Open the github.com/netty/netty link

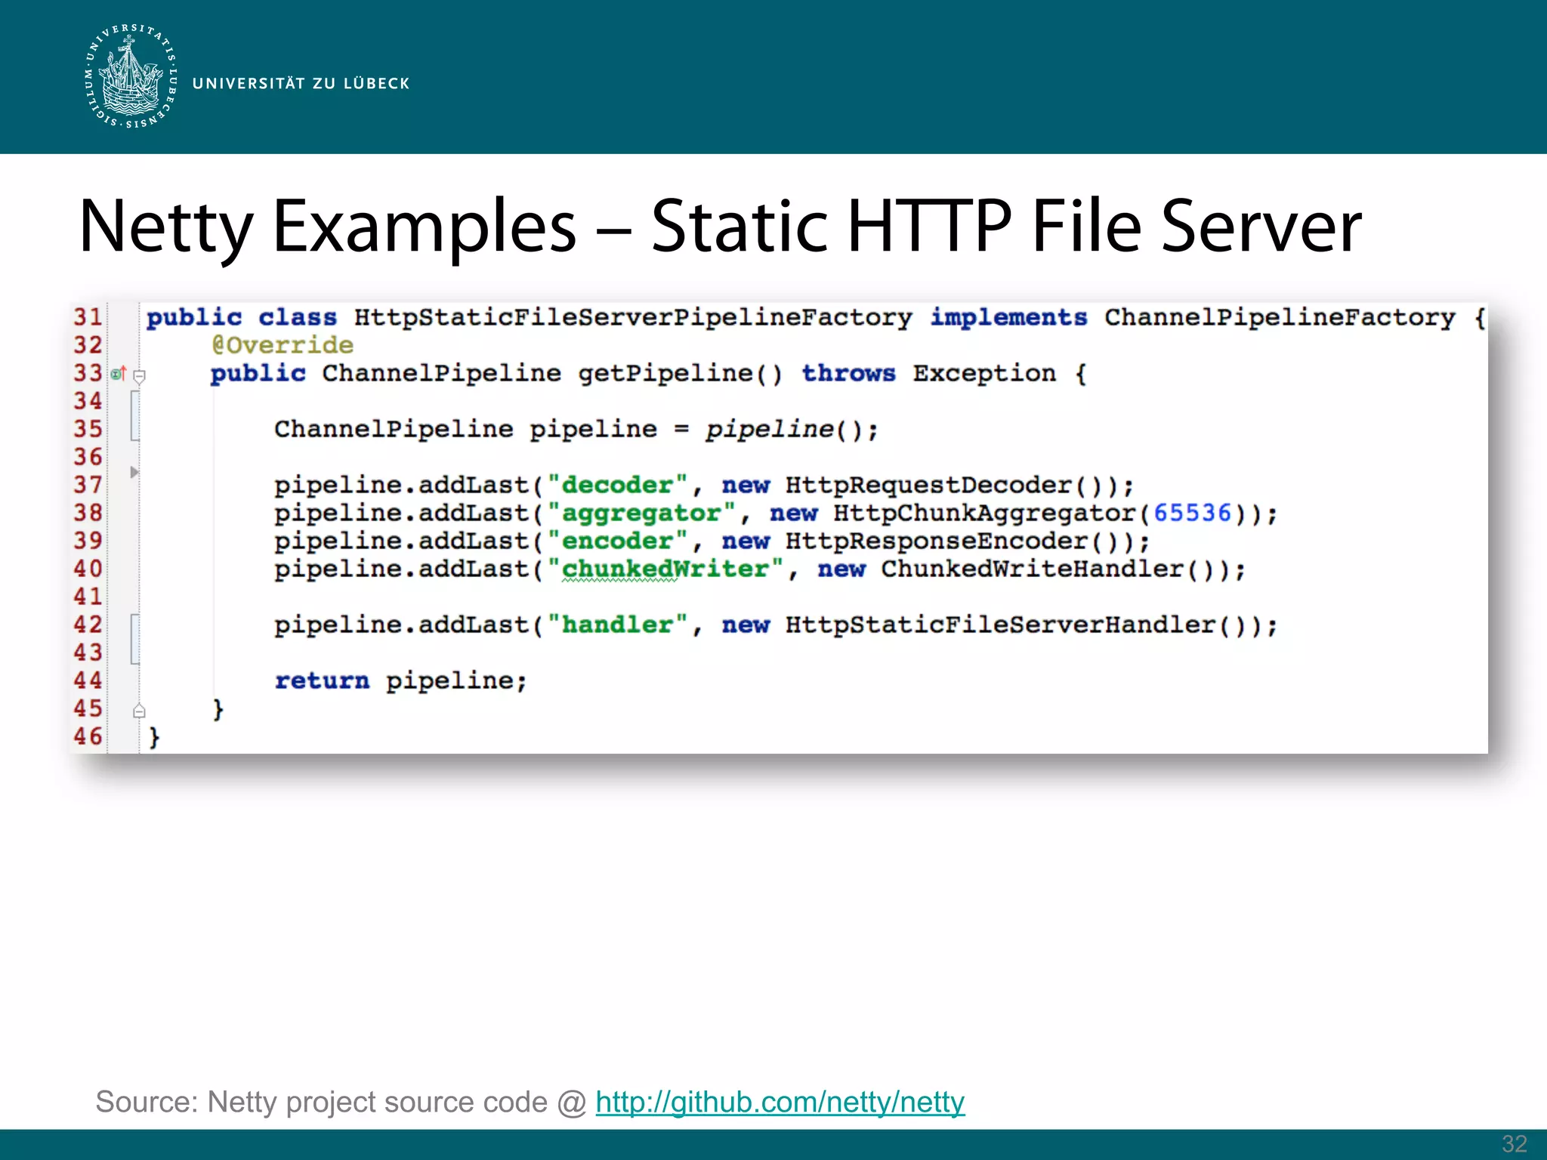click(780, 1102)
